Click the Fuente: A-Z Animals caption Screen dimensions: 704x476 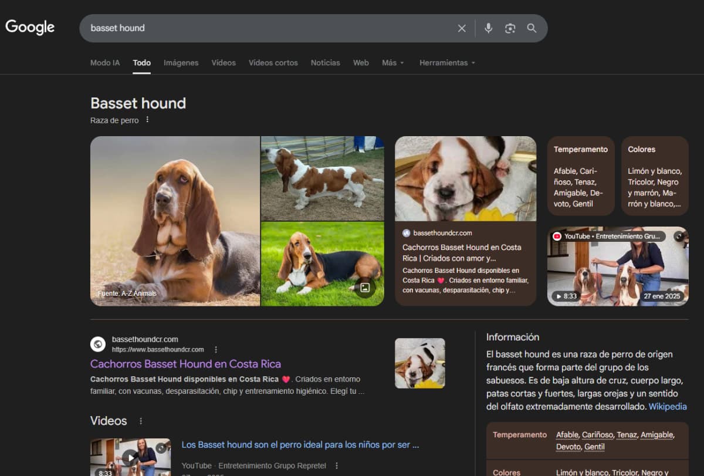coord(127,293)
